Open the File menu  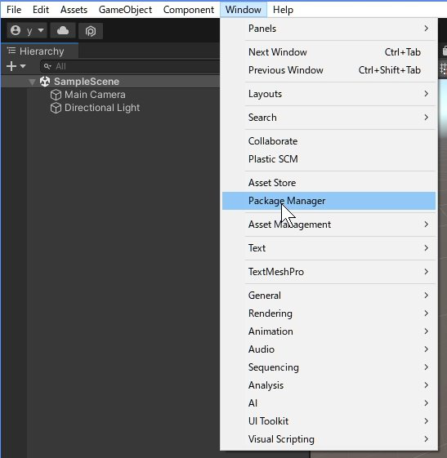tap(14, 10)
